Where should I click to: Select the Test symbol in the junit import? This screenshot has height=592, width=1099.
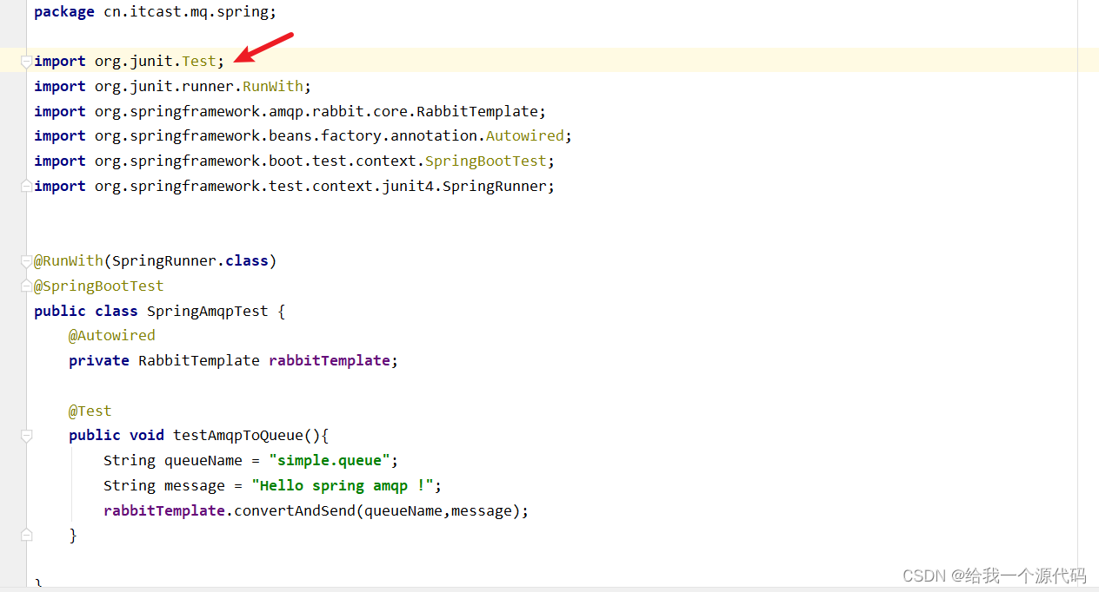coord(198,61)
